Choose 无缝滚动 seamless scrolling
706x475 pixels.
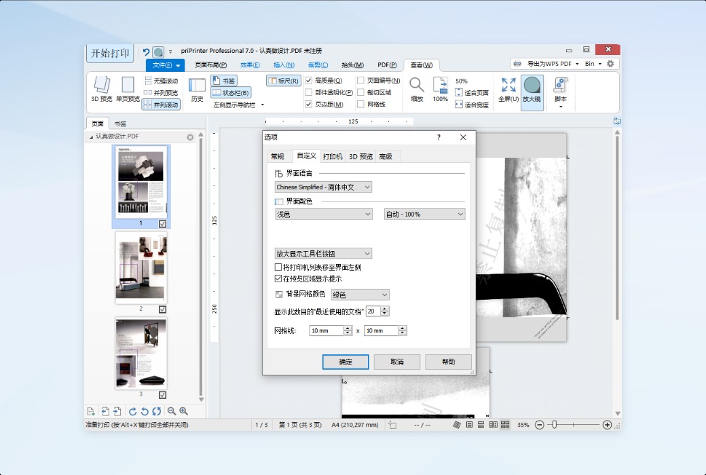coord(161,81)
